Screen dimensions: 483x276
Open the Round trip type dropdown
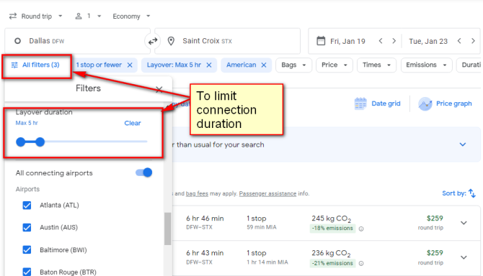coord(36,17)
